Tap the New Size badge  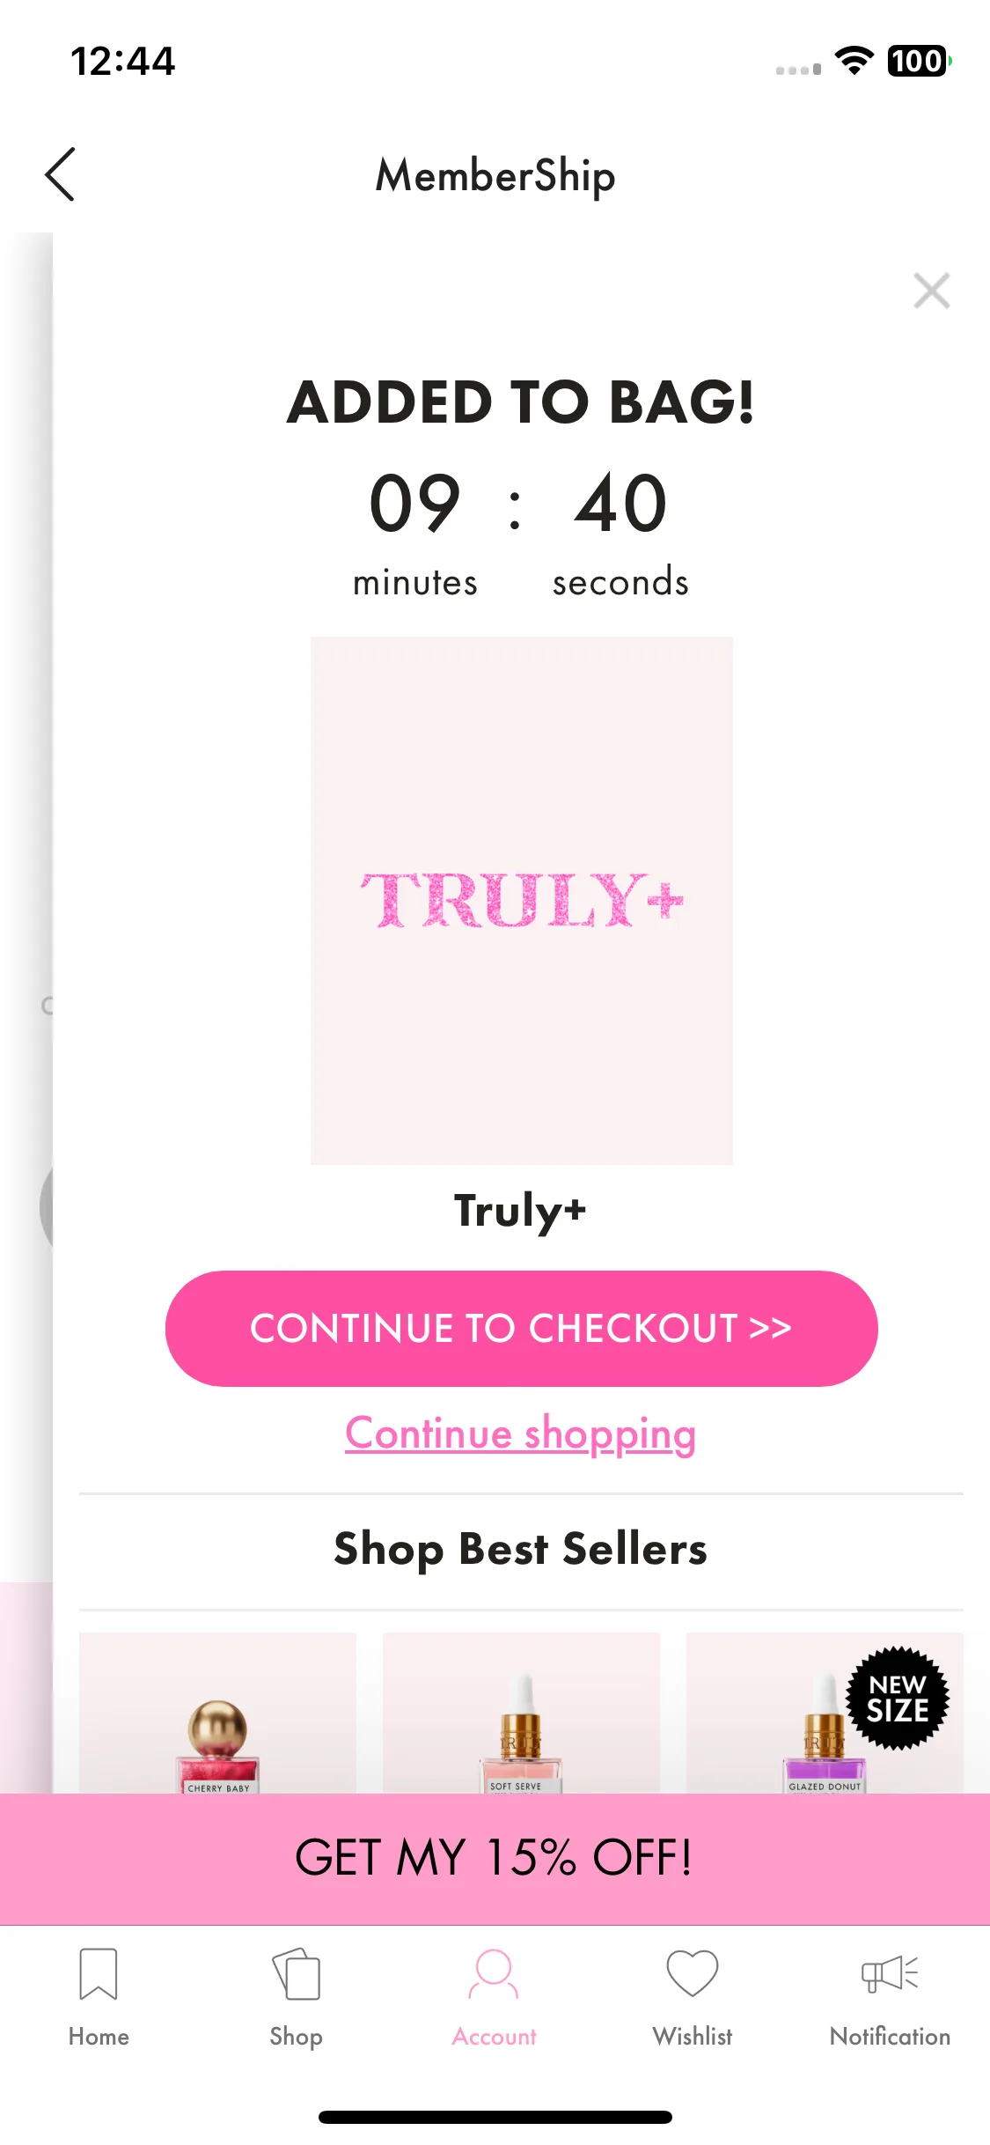click(x=898, y=1698)
